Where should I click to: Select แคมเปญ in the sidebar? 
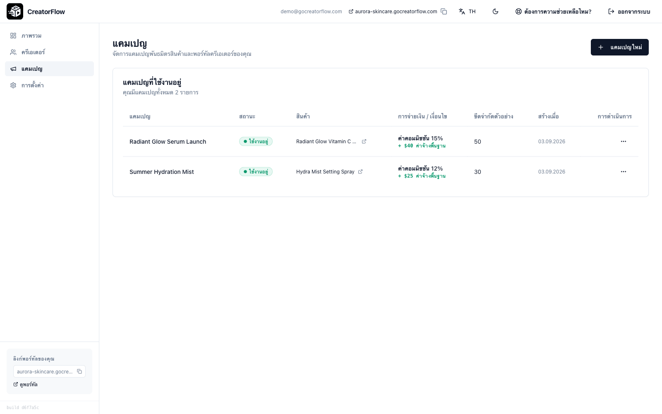(x=49, y=69)
